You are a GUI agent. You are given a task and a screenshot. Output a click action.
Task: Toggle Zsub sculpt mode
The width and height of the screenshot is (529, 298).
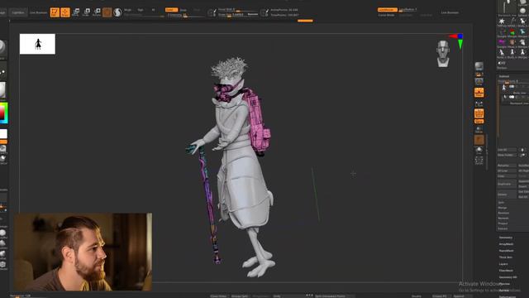(x=183, y=10)
